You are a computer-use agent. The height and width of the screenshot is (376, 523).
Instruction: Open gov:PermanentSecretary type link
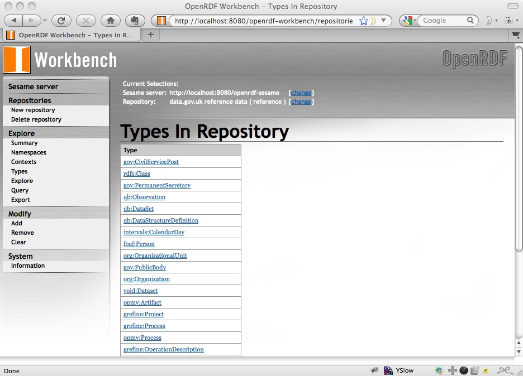(157, 185)
